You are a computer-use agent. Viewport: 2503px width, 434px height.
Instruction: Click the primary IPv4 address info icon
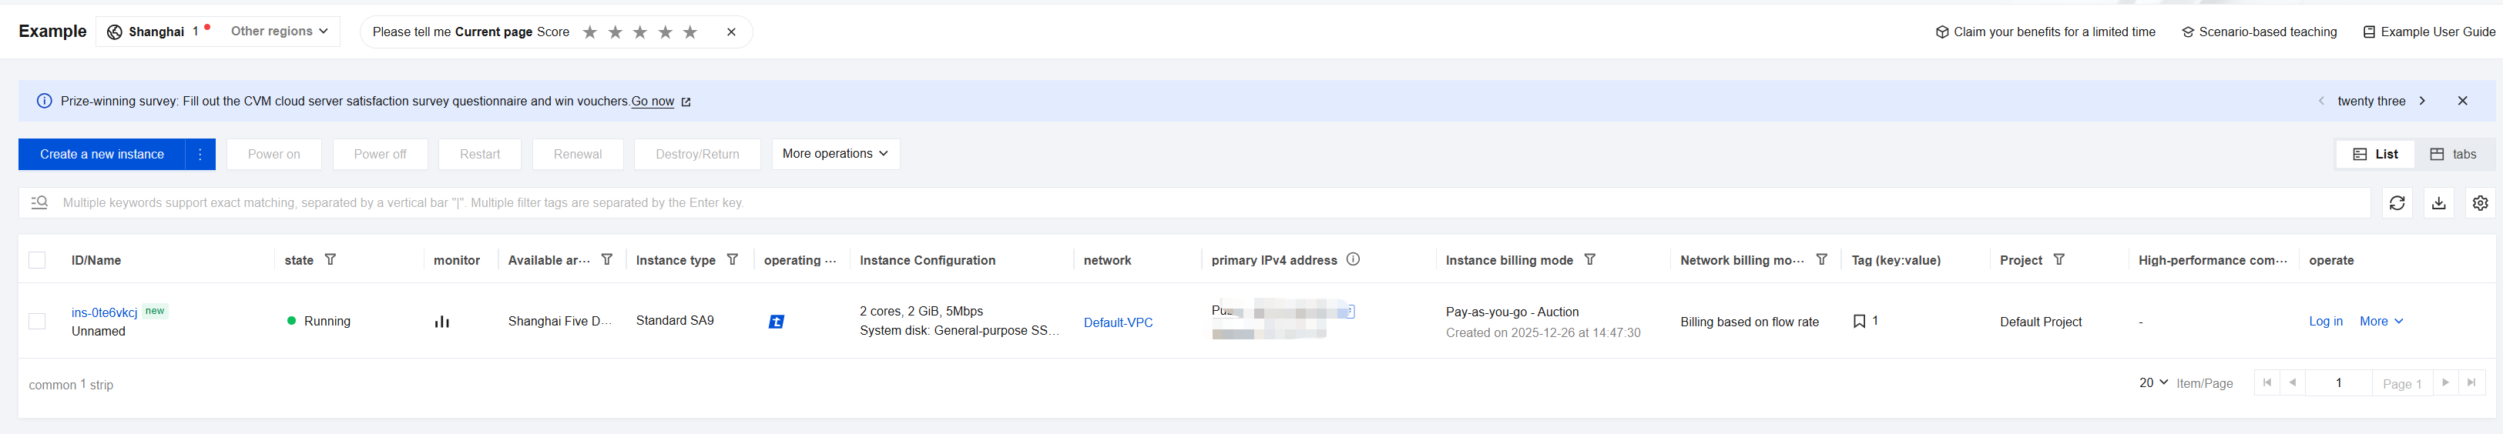(1354, 260)
